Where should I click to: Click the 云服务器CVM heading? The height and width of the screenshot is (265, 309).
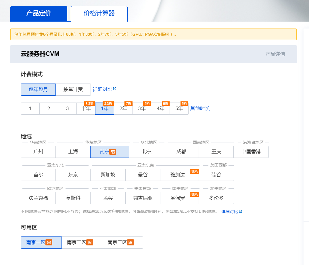click(x=40, y=54)
